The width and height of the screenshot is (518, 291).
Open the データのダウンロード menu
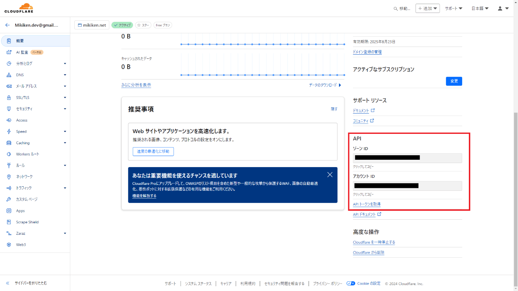click(325, 85)
